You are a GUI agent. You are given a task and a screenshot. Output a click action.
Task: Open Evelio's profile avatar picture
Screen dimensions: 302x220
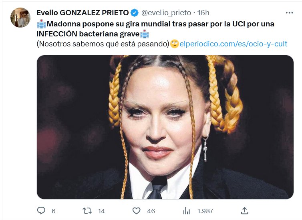(20, 18)
